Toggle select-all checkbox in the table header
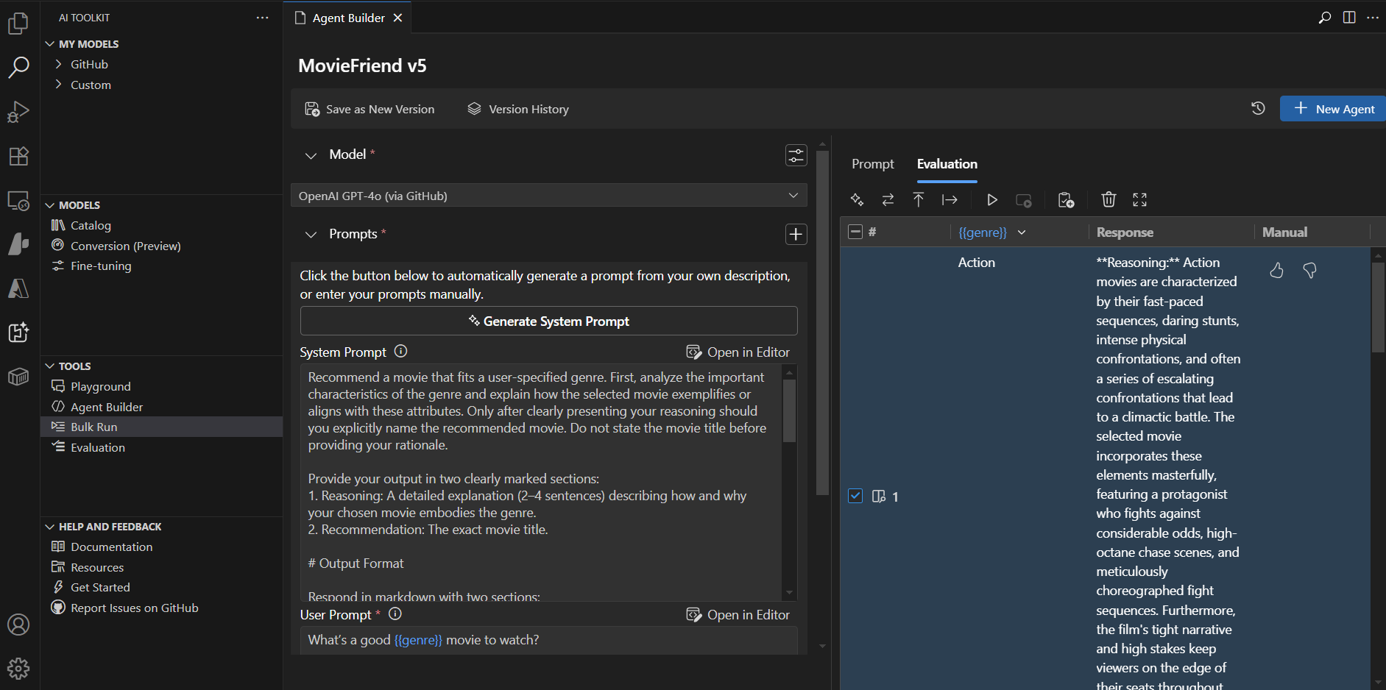This screenshot has width=1386, height=690. (855, 230)
